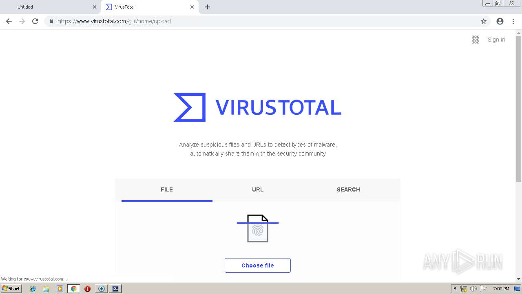The image size is (522, 294).
Task: Minimize the Chrome window
Action: [488, 4]
